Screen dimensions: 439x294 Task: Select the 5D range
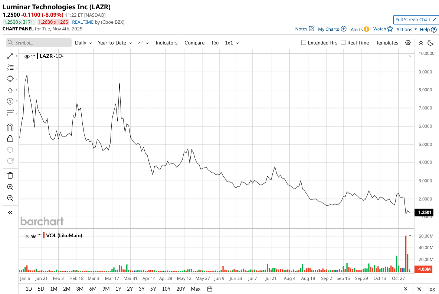(x=41, y=289)
